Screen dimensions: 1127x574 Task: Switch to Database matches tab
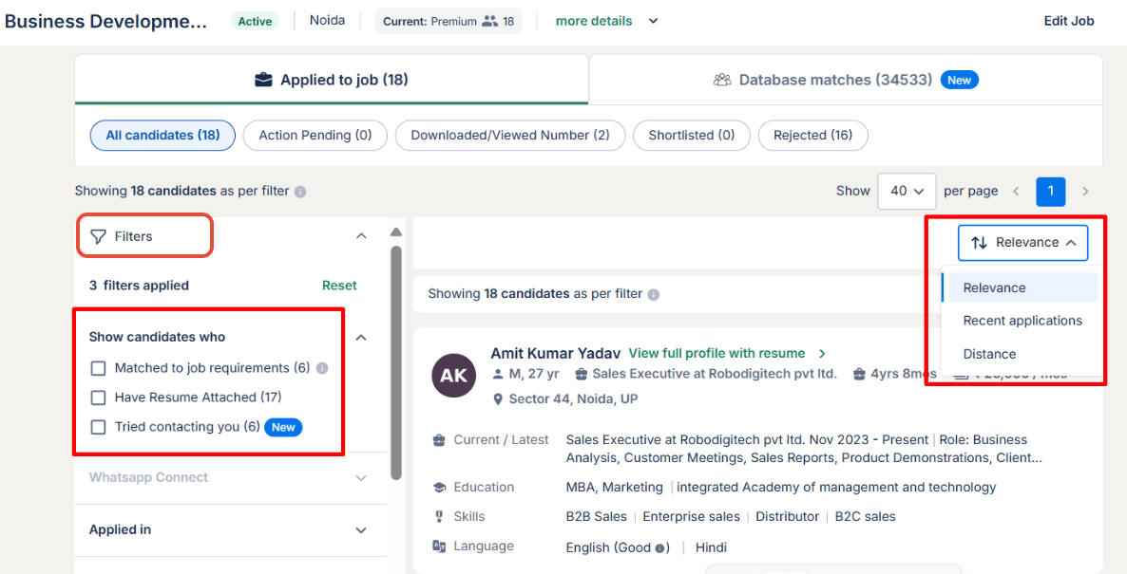[x=845, y=80]
